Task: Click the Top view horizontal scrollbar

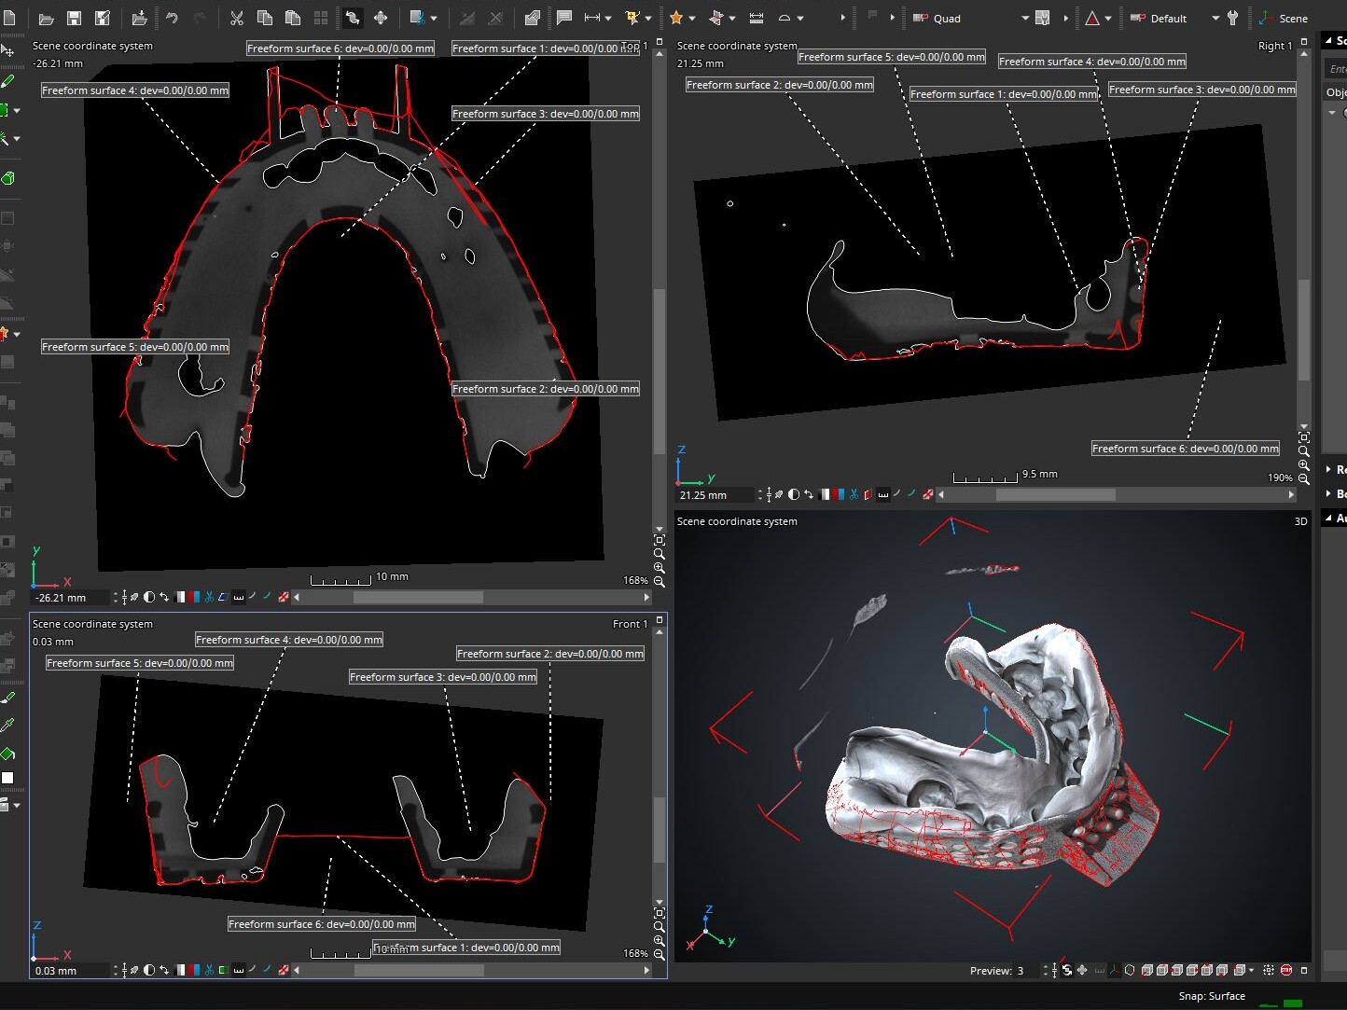Action: pos(471,597)
